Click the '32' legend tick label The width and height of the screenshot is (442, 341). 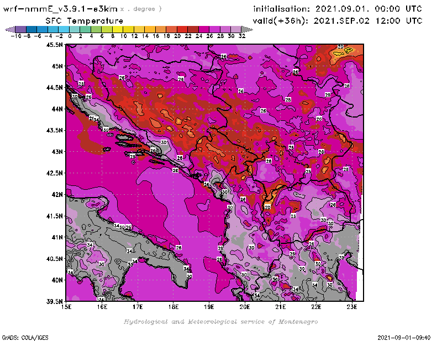click(x=242, y=36)
